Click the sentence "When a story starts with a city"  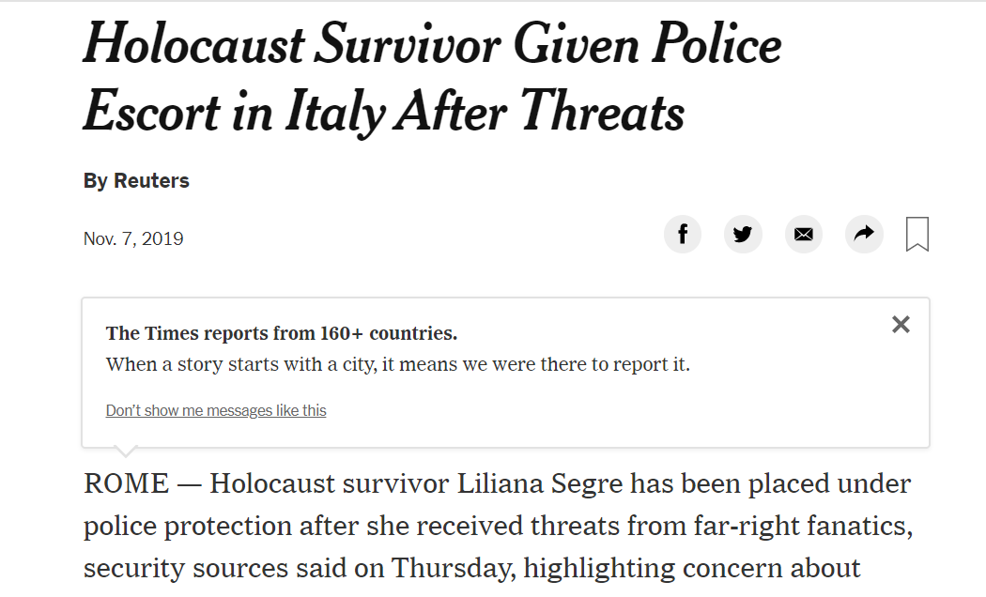pos(240,364)
